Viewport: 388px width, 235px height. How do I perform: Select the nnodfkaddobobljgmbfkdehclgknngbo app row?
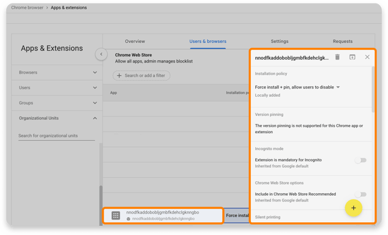tap(163, 215)
